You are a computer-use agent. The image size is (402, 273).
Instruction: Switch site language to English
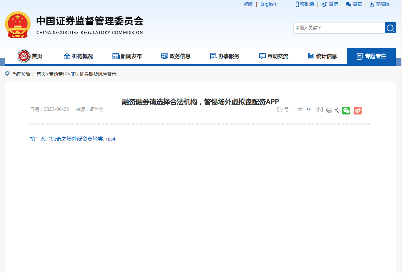(x=268, y=4)
